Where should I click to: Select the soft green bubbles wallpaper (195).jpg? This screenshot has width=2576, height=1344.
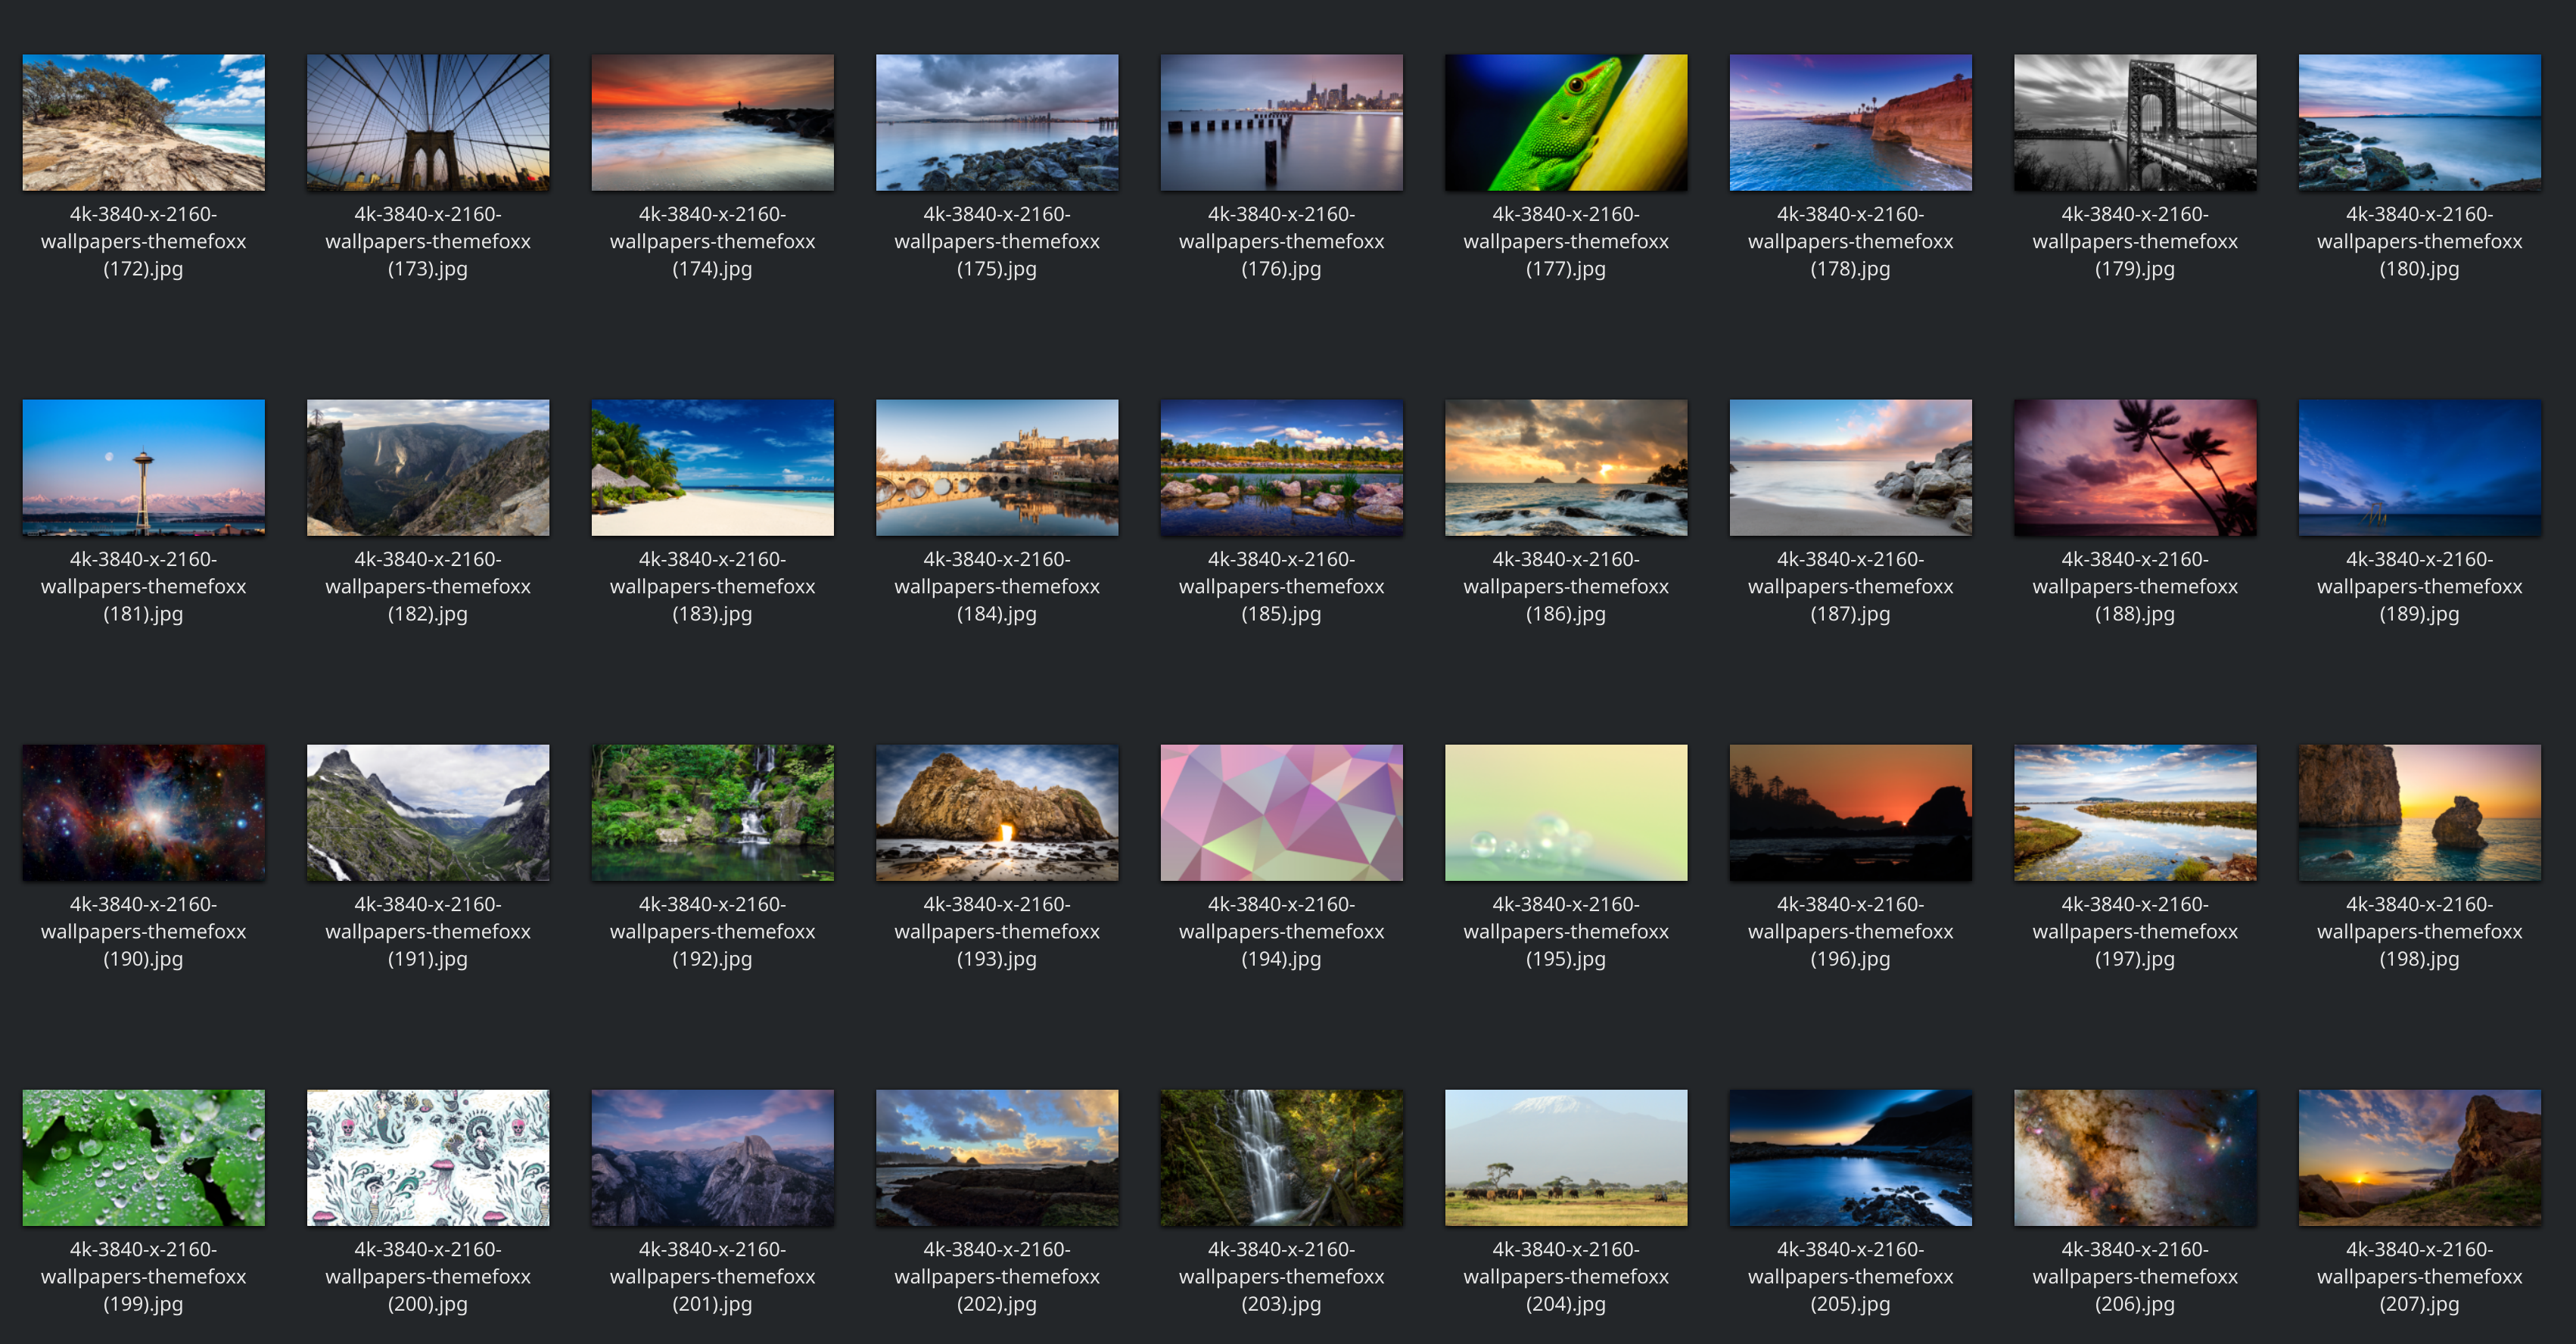click(x=1565, y=812)
